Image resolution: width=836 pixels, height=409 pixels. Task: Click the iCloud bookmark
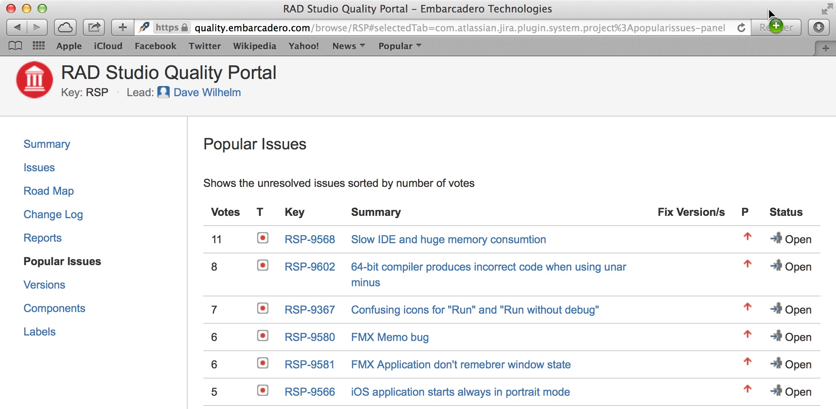108,46
